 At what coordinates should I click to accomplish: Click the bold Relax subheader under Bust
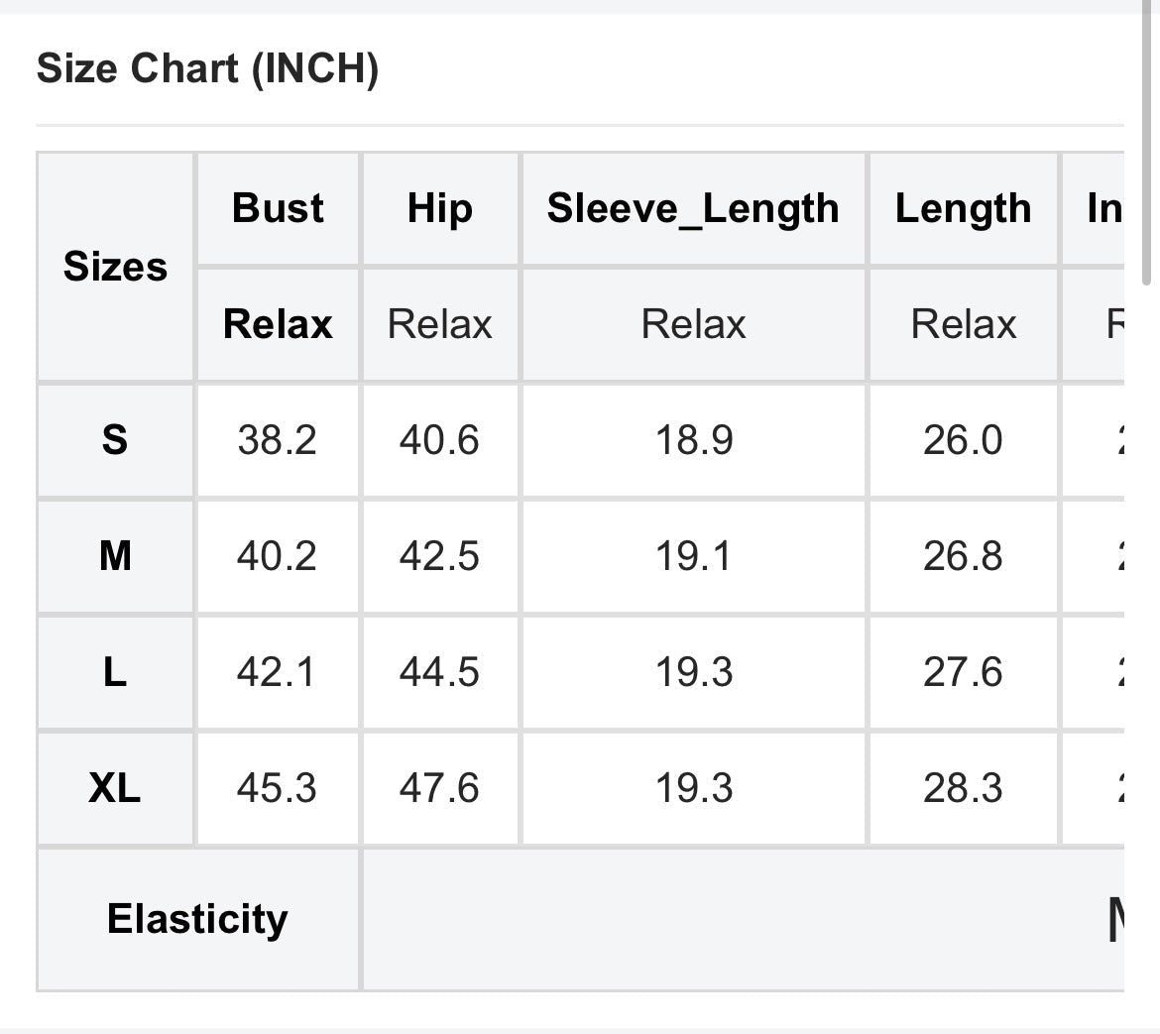[x=278, y=324]
